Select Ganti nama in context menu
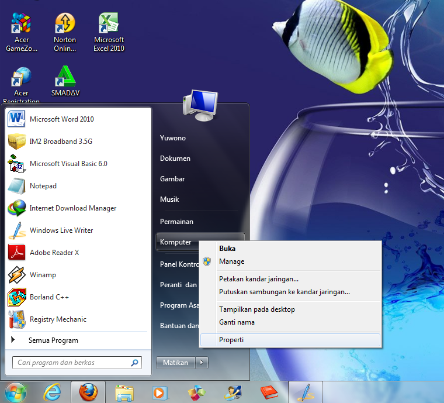444x403 pixels. 290,322
